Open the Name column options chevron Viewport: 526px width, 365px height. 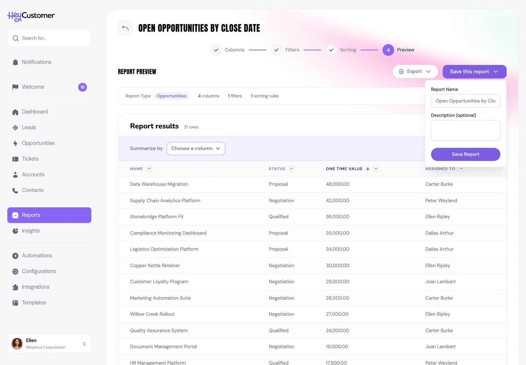149,169
